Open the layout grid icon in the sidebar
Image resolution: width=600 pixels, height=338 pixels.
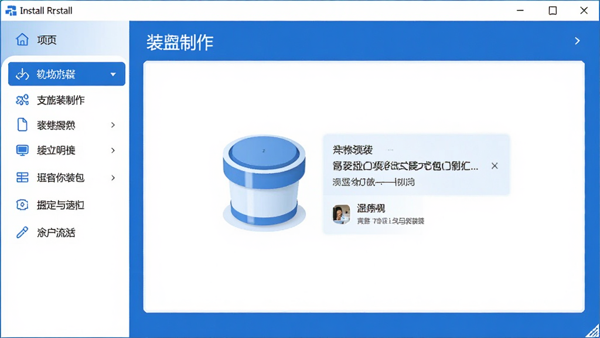22,177
